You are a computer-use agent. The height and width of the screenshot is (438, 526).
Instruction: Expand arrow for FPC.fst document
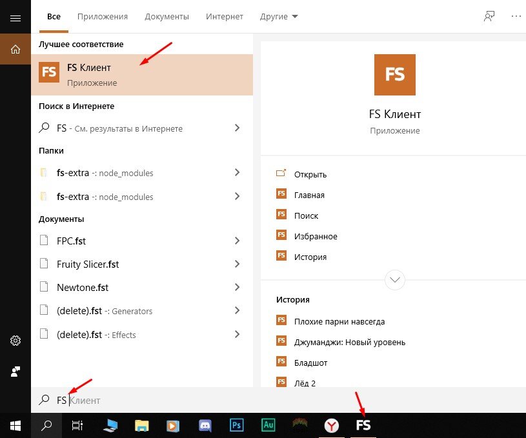point(237,241)
